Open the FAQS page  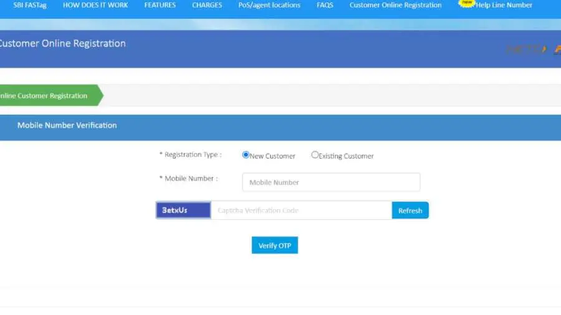click(x=325, y=6)
